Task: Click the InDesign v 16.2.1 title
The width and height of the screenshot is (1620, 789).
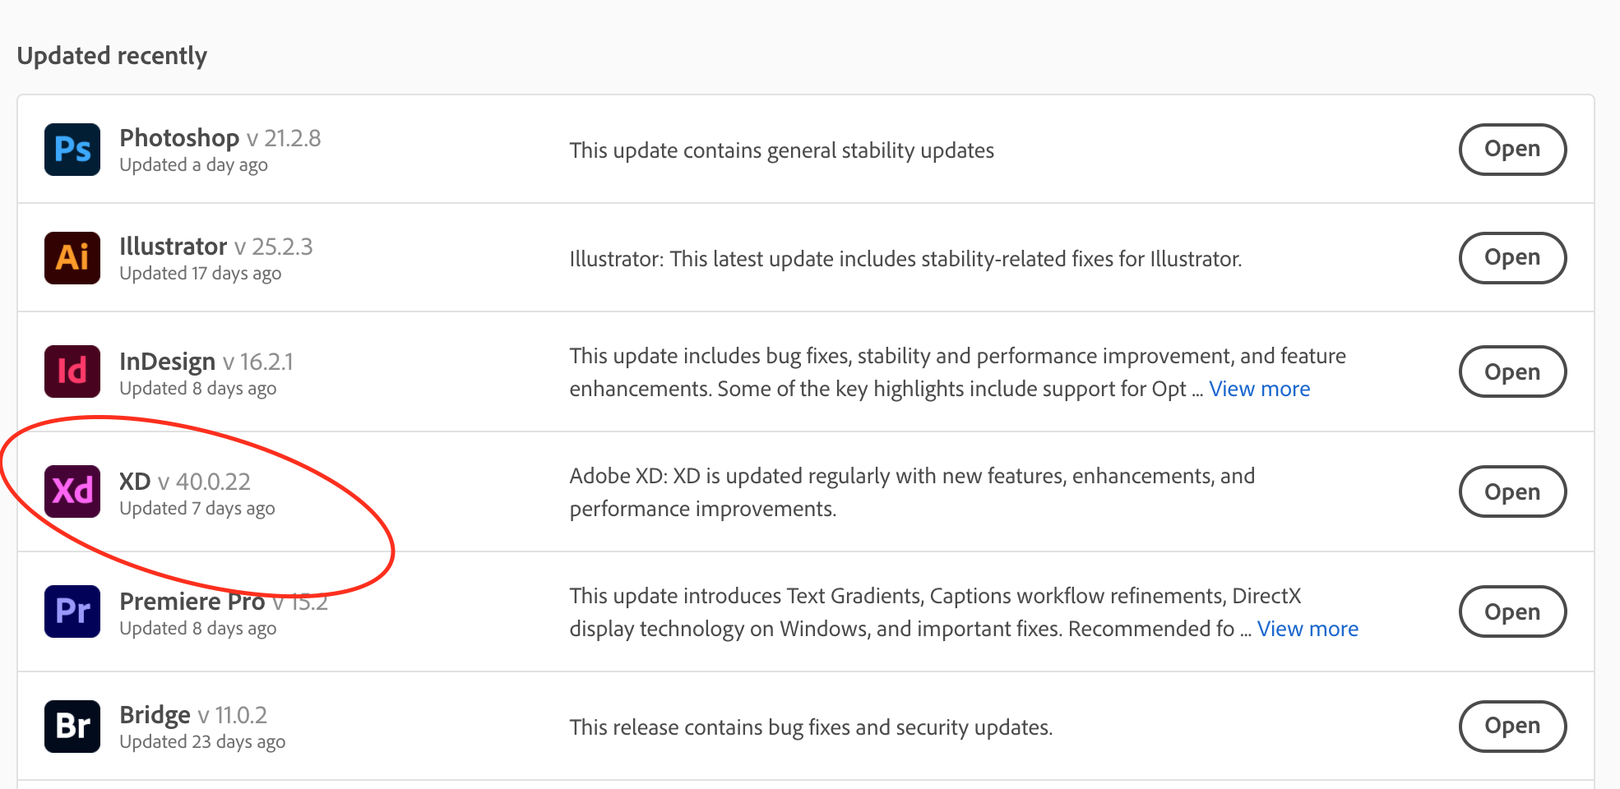Action: [x=206, y=362]
